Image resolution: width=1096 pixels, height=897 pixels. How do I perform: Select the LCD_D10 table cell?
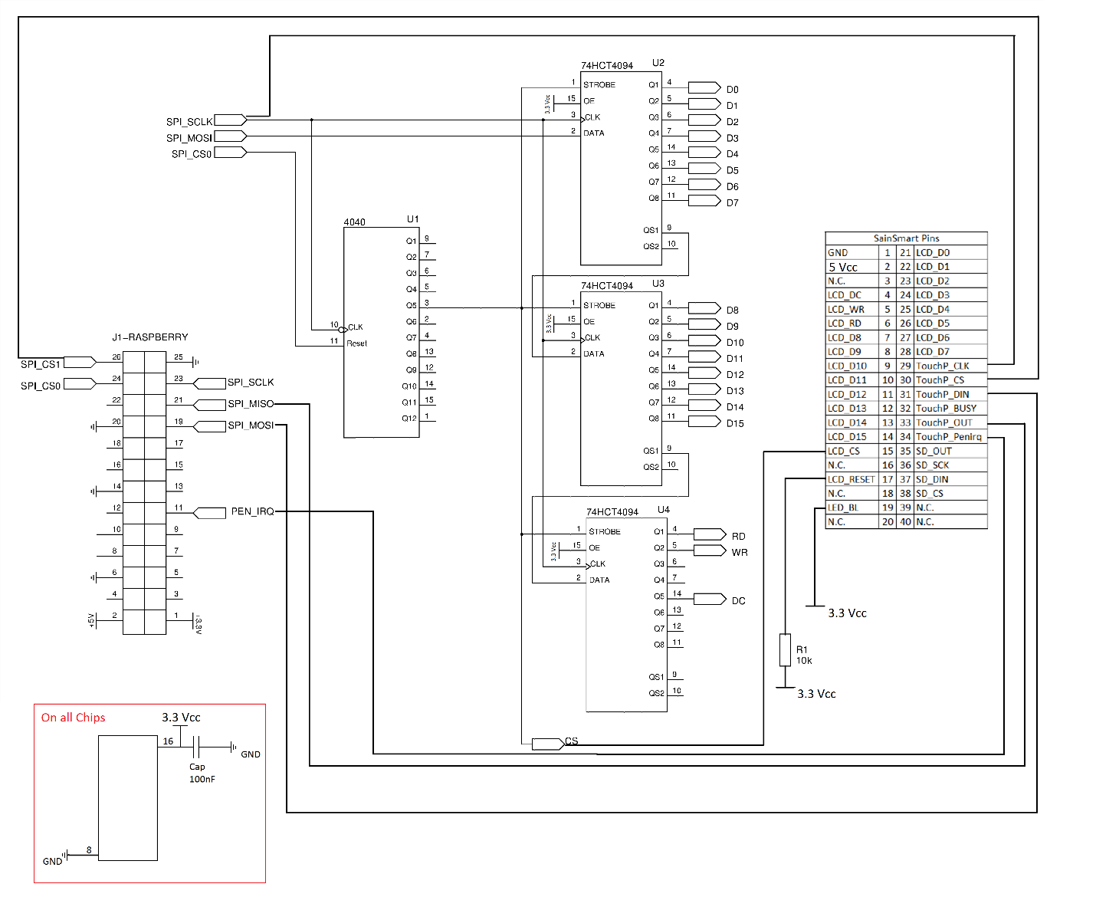852,366
